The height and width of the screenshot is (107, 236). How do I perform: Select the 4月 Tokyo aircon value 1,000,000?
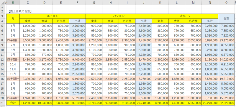(28, 26)
